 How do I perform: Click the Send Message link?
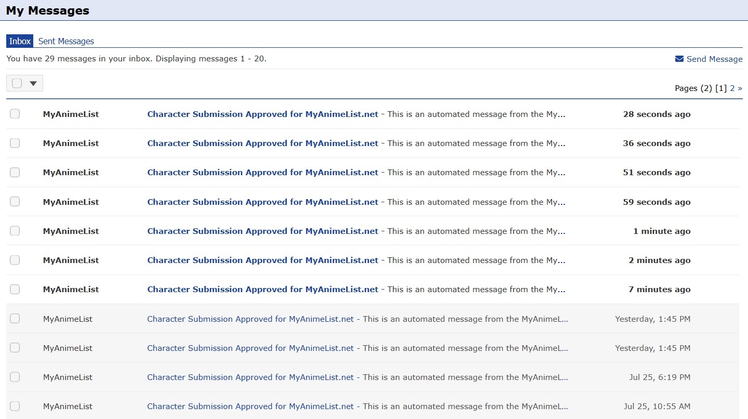[714, 59]
